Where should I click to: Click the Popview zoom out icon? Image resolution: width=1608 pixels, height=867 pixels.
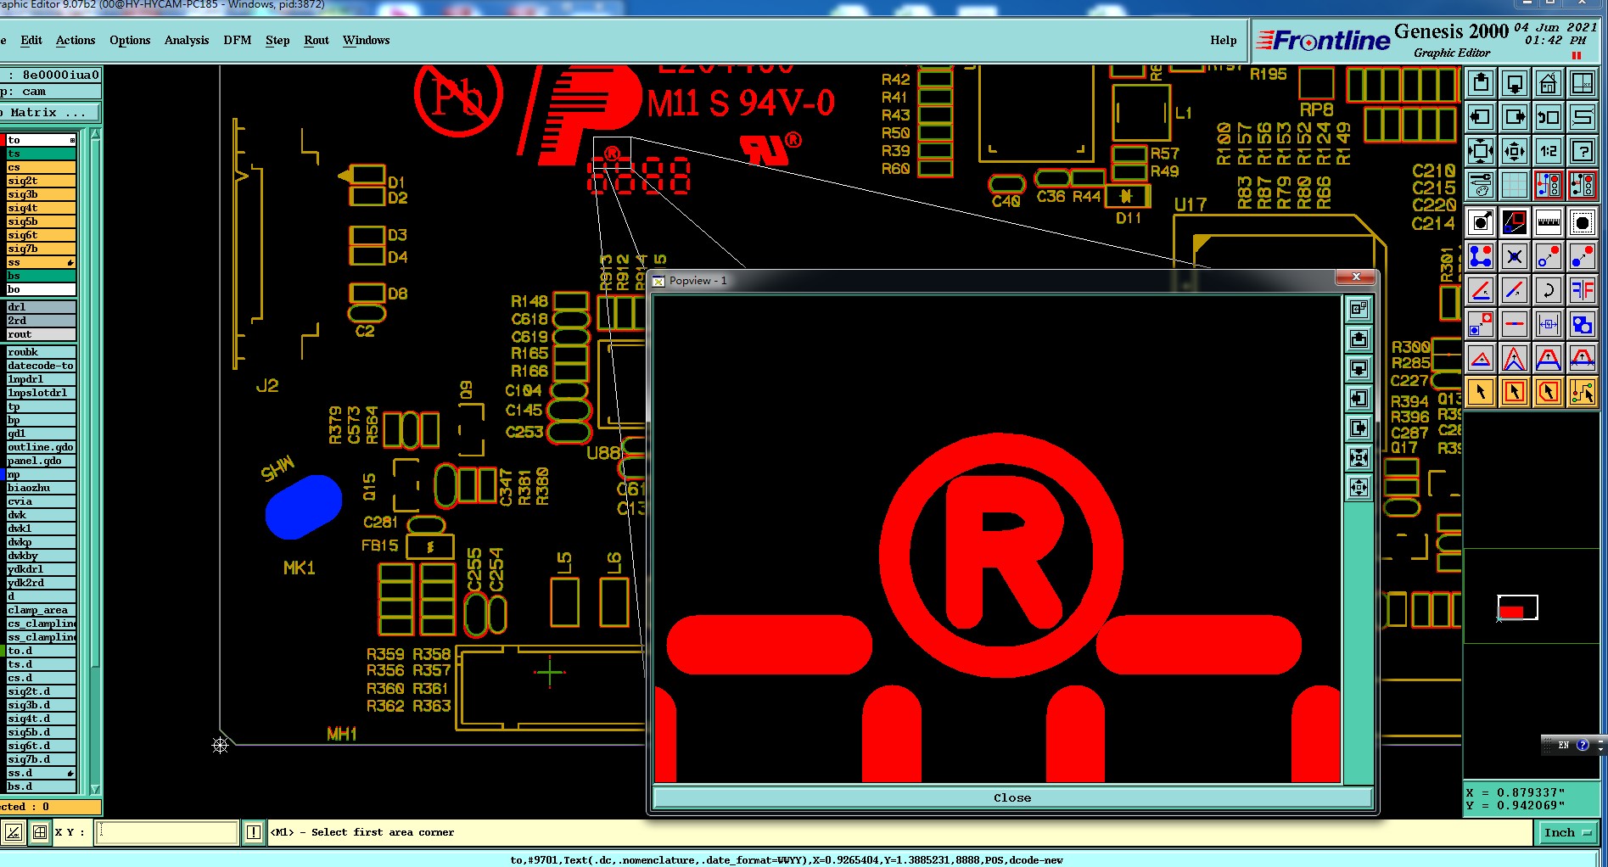[1359, 488]
